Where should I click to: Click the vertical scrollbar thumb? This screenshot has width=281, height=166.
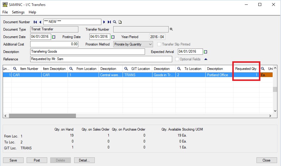click(x=275, y=89)
